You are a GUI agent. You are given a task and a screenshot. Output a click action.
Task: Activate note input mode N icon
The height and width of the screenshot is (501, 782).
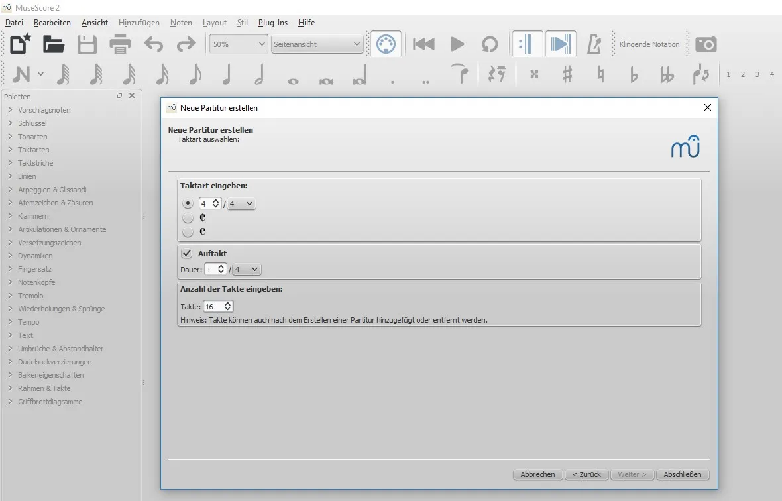(21, 74)
